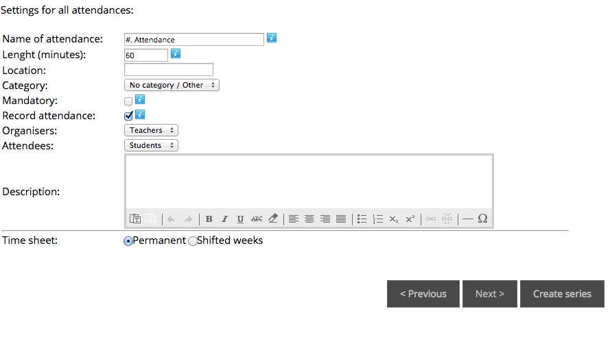The height and width of the screenshot is (361, 610).
Task: Open info icon beside Record attendance checkbox
Action: (x=140, y=114)
